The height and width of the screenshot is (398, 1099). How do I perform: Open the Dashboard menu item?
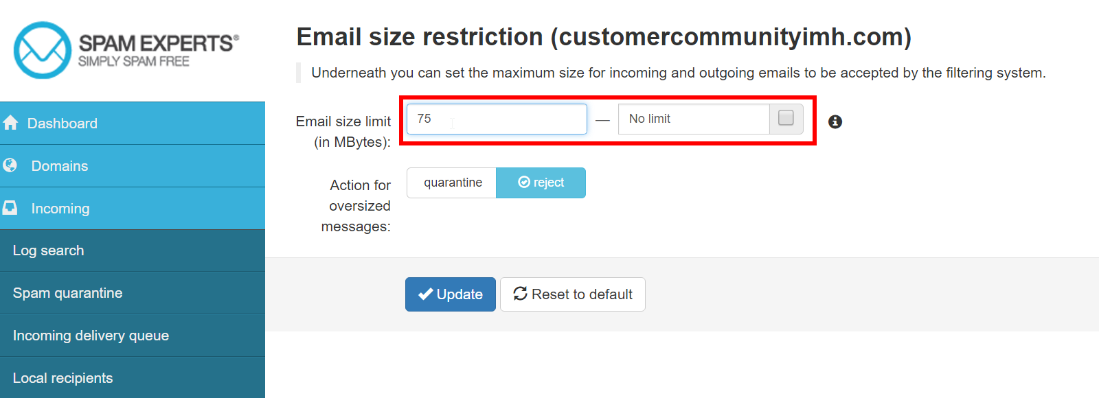click(x=63, y=124)
